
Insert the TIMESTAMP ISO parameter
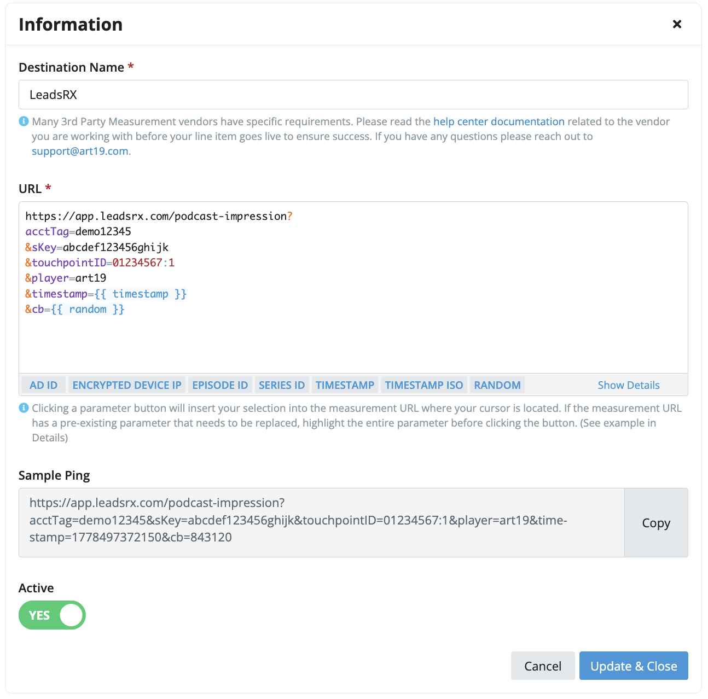point(424,385)
